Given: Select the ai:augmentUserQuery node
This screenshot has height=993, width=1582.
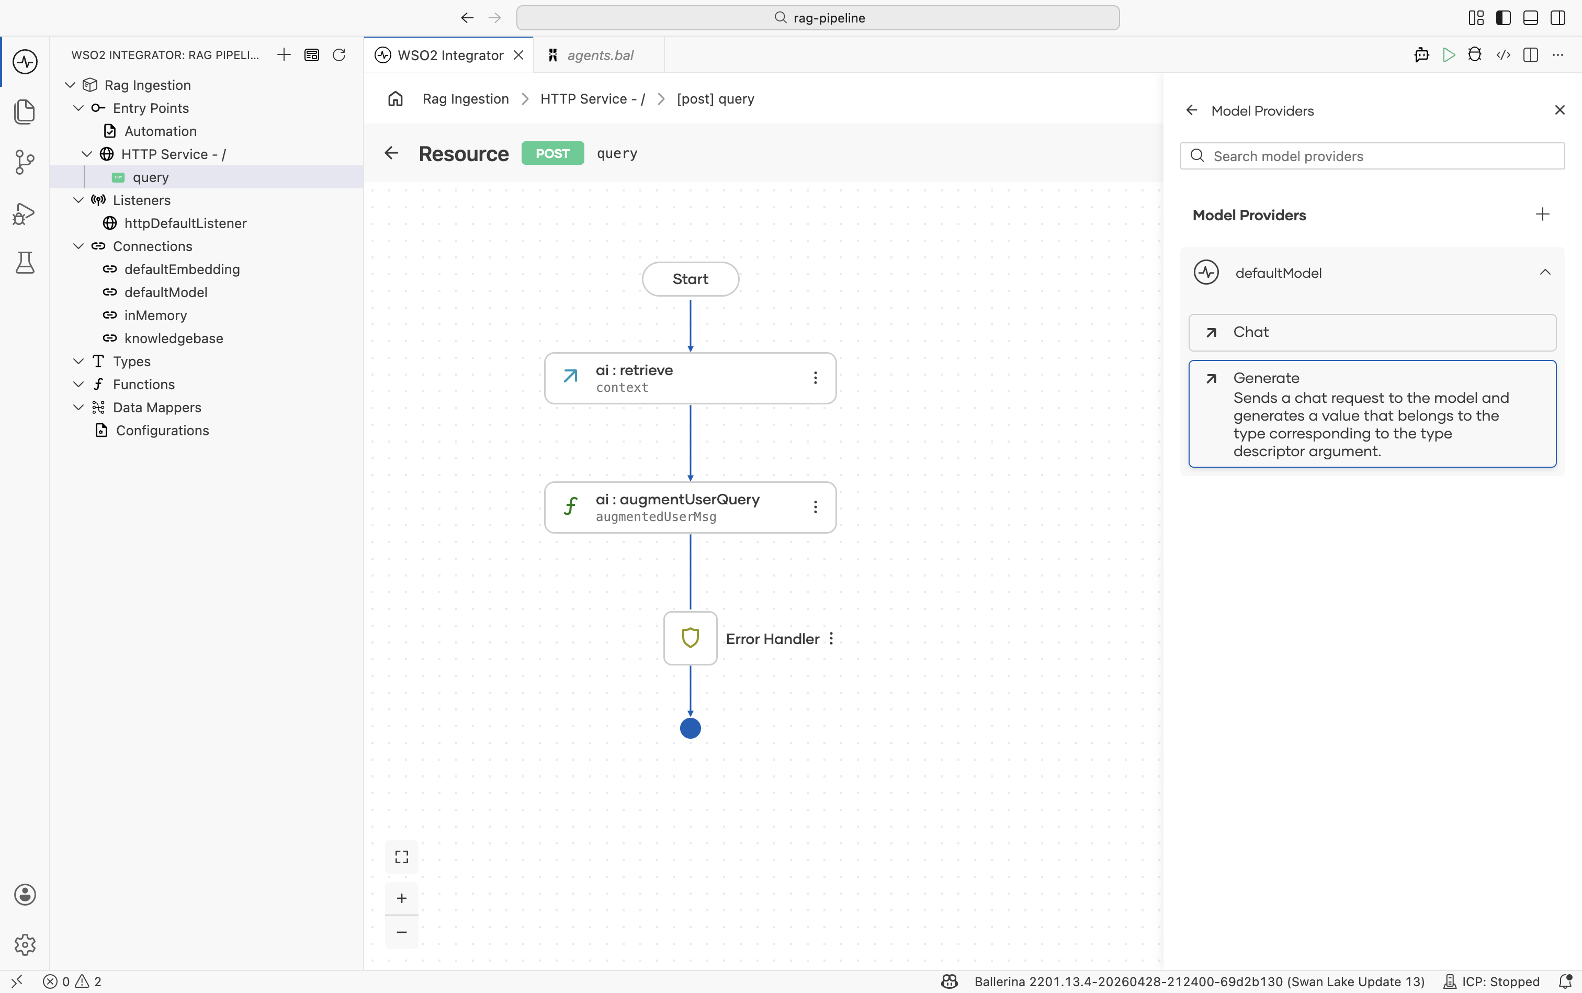Looking at the screenshot, I should click(x=690, y=507).
